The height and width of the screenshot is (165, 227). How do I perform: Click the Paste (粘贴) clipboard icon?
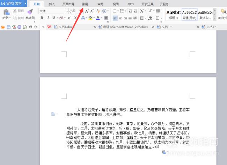pos(6,12)
